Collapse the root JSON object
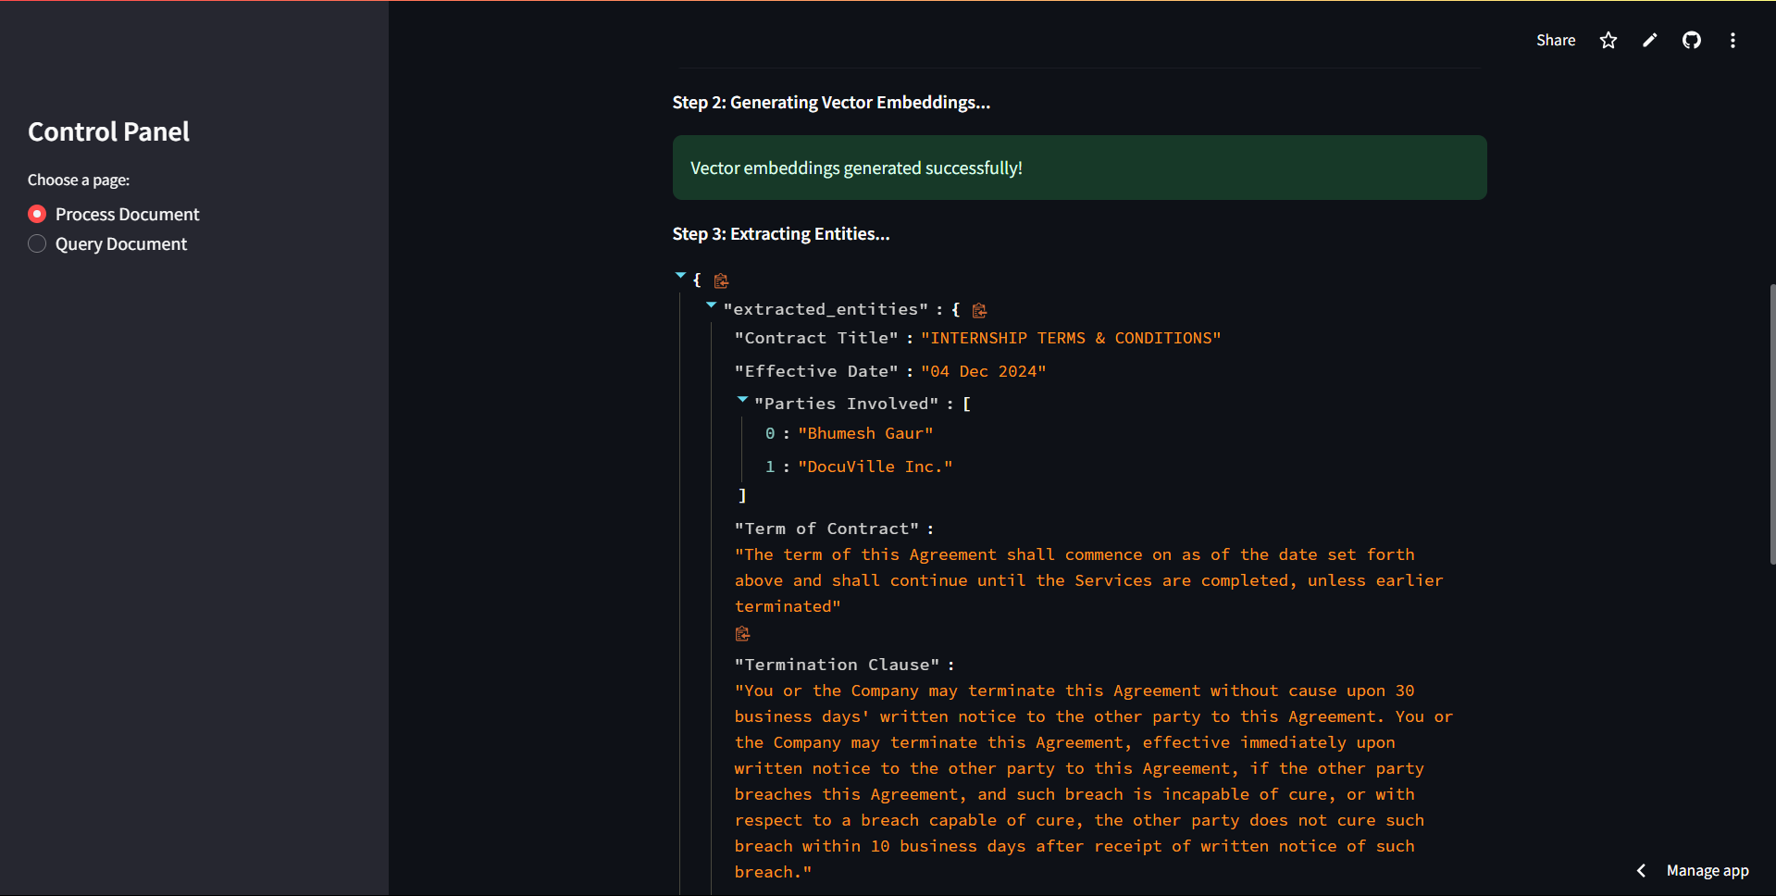Screen dimensions: 1776x896 point(681,276)
